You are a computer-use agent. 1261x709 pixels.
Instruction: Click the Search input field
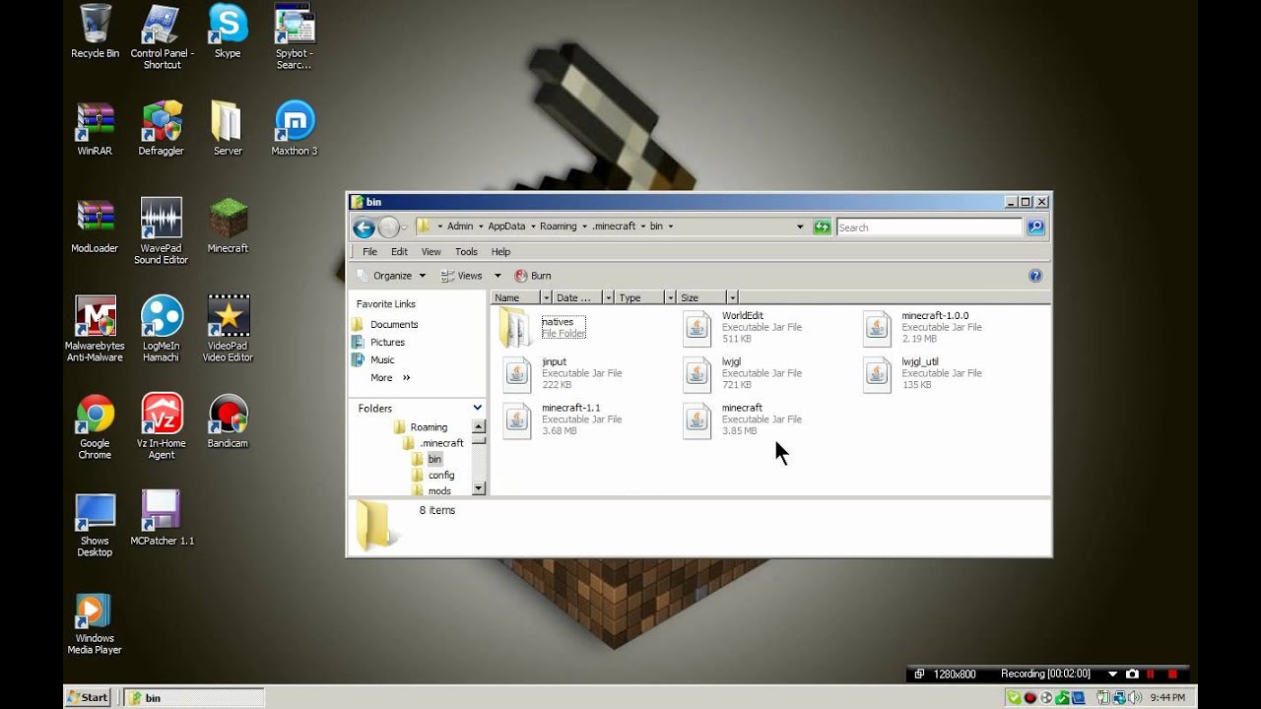click(929, 227)
